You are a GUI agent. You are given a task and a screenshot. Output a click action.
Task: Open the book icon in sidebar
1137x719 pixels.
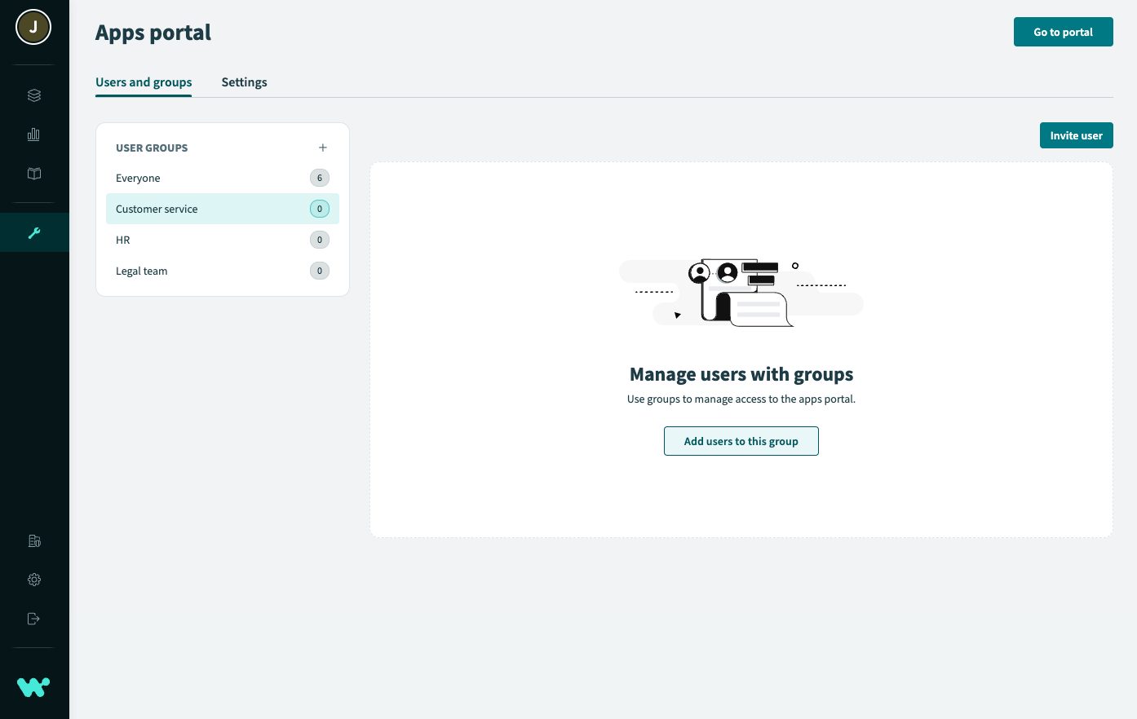34,174
